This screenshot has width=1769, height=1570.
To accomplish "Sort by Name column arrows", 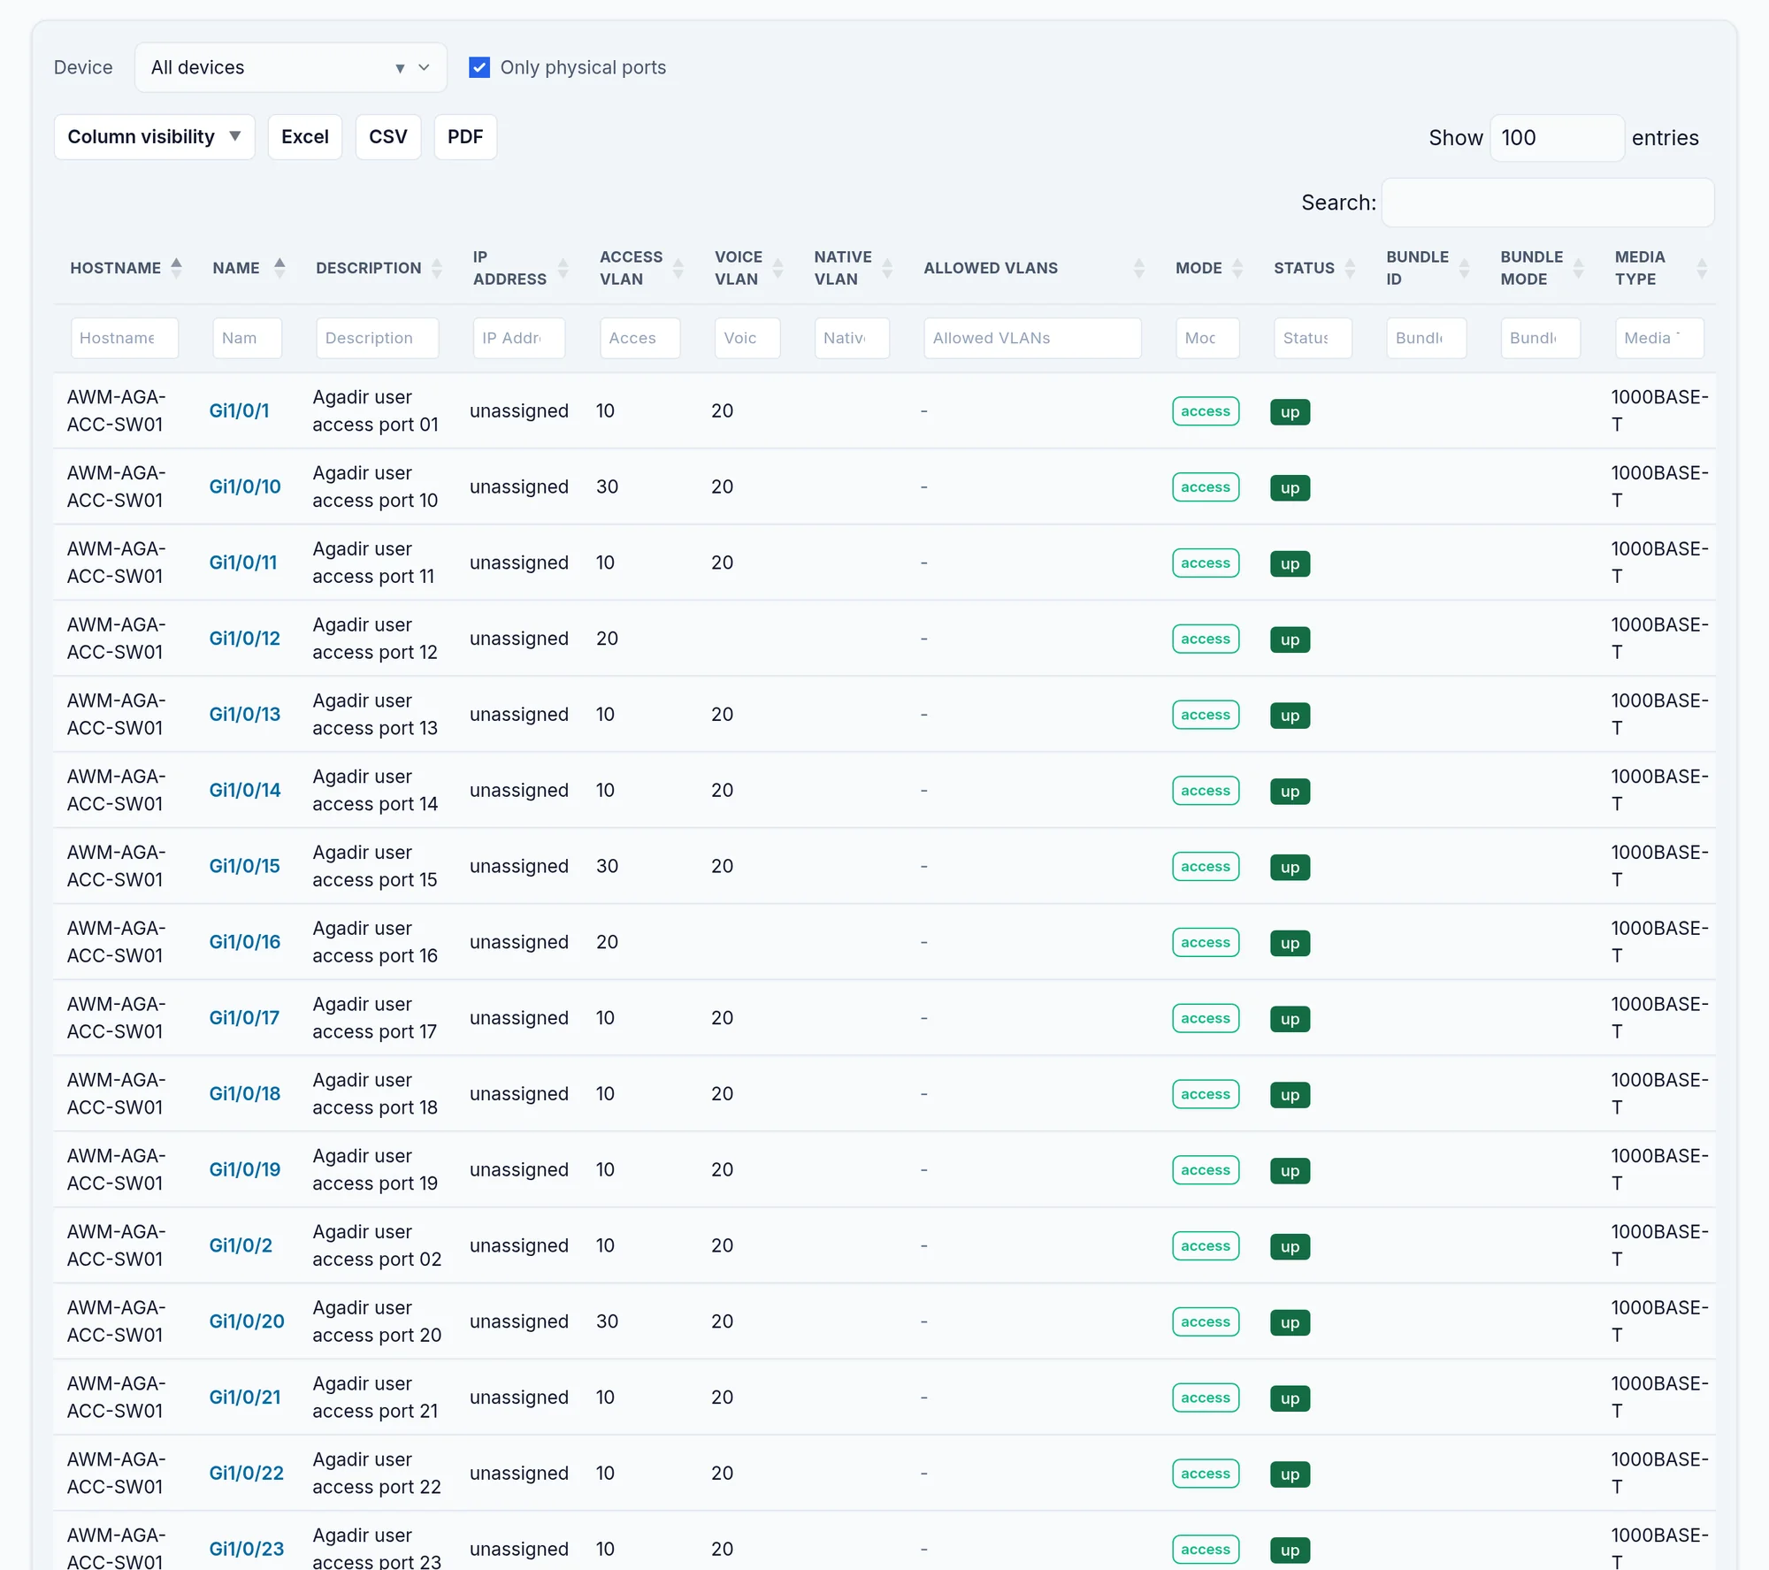I will coord(280,268).
